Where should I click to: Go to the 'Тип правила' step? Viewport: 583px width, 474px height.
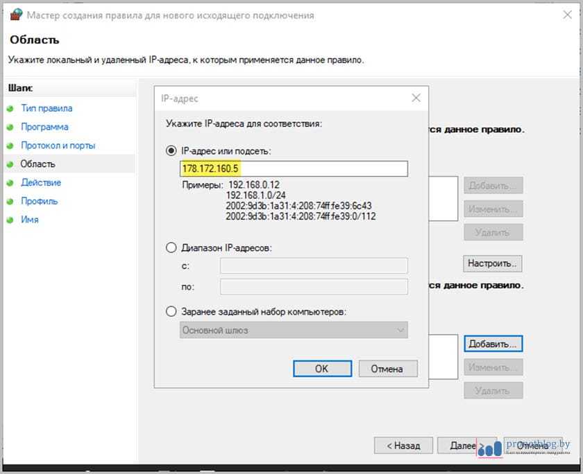tap(47, 108)
